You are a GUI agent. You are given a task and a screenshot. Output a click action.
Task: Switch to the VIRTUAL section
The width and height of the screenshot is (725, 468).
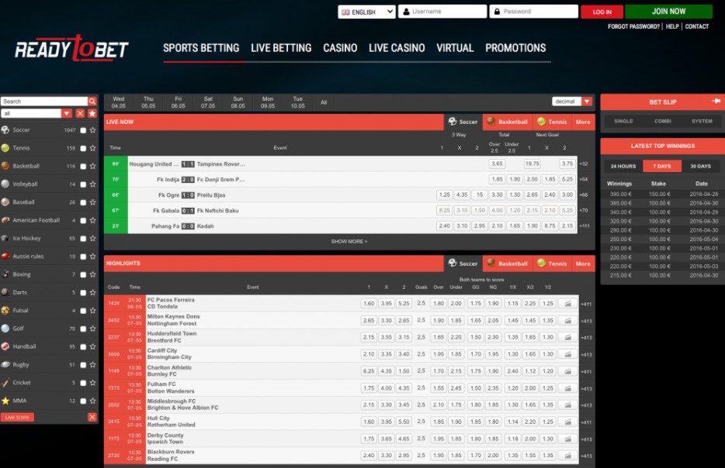click(455, 48)
